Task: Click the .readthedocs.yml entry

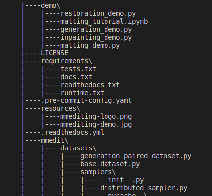Action: (72, 133)
